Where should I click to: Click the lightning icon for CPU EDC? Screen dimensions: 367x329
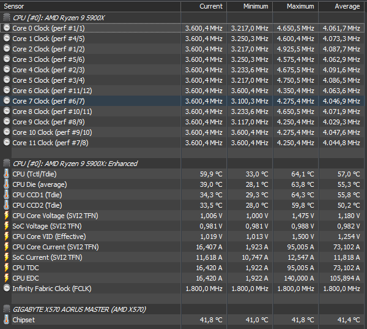[7, 278]
